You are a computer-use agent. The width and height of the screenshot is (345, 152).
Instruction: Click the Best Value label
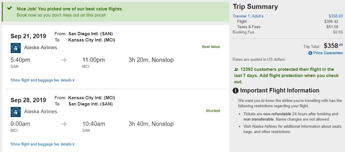coord(211,47)
